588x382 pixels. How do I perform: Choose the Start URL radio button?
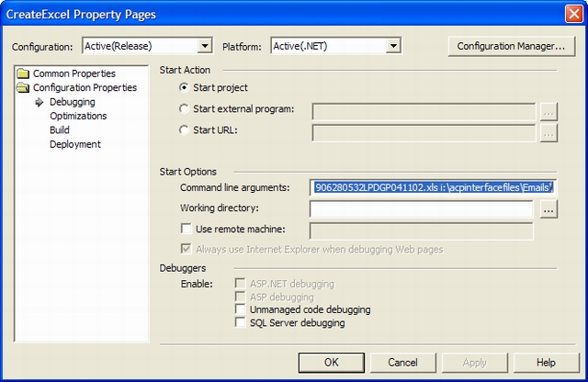pyautogui.click(x=184, y=130)
